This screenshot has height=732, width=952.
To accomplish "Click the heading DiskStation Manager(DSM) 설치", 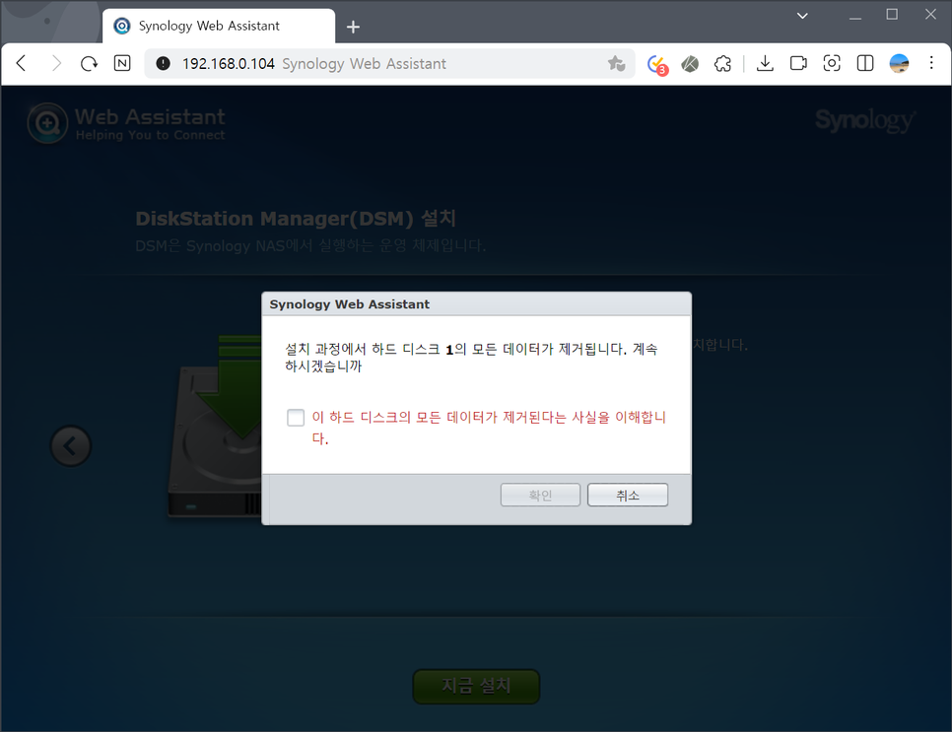I will click(296, 219).
